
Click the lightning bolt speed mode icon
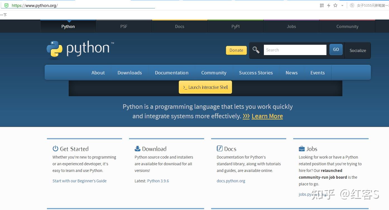point(329,5)
